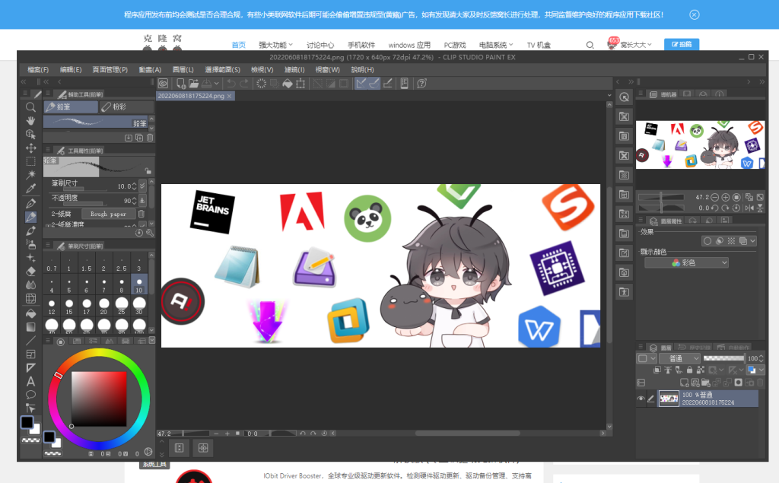The image size is (779, 483).
Task: Toggle snap to ruler in command bar
Action: (361, 84)
